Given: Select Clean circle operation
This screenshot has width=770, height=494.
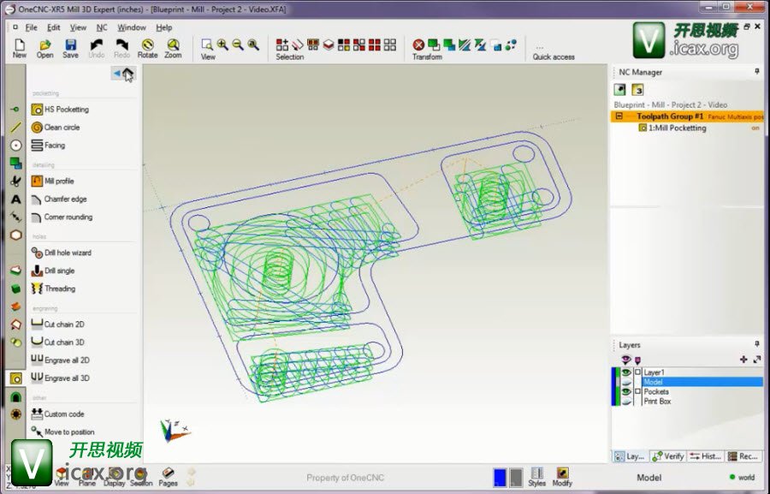Looking at the screenshot, I should [x=56, y=128].
